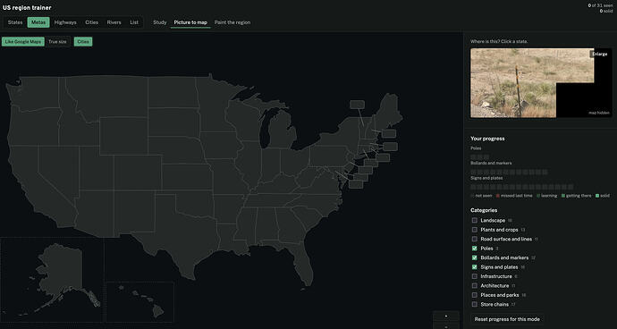The height and width of the screenshot is (329, 617).
Task: Click the "Categories" heading
Action: pos(484,211)
